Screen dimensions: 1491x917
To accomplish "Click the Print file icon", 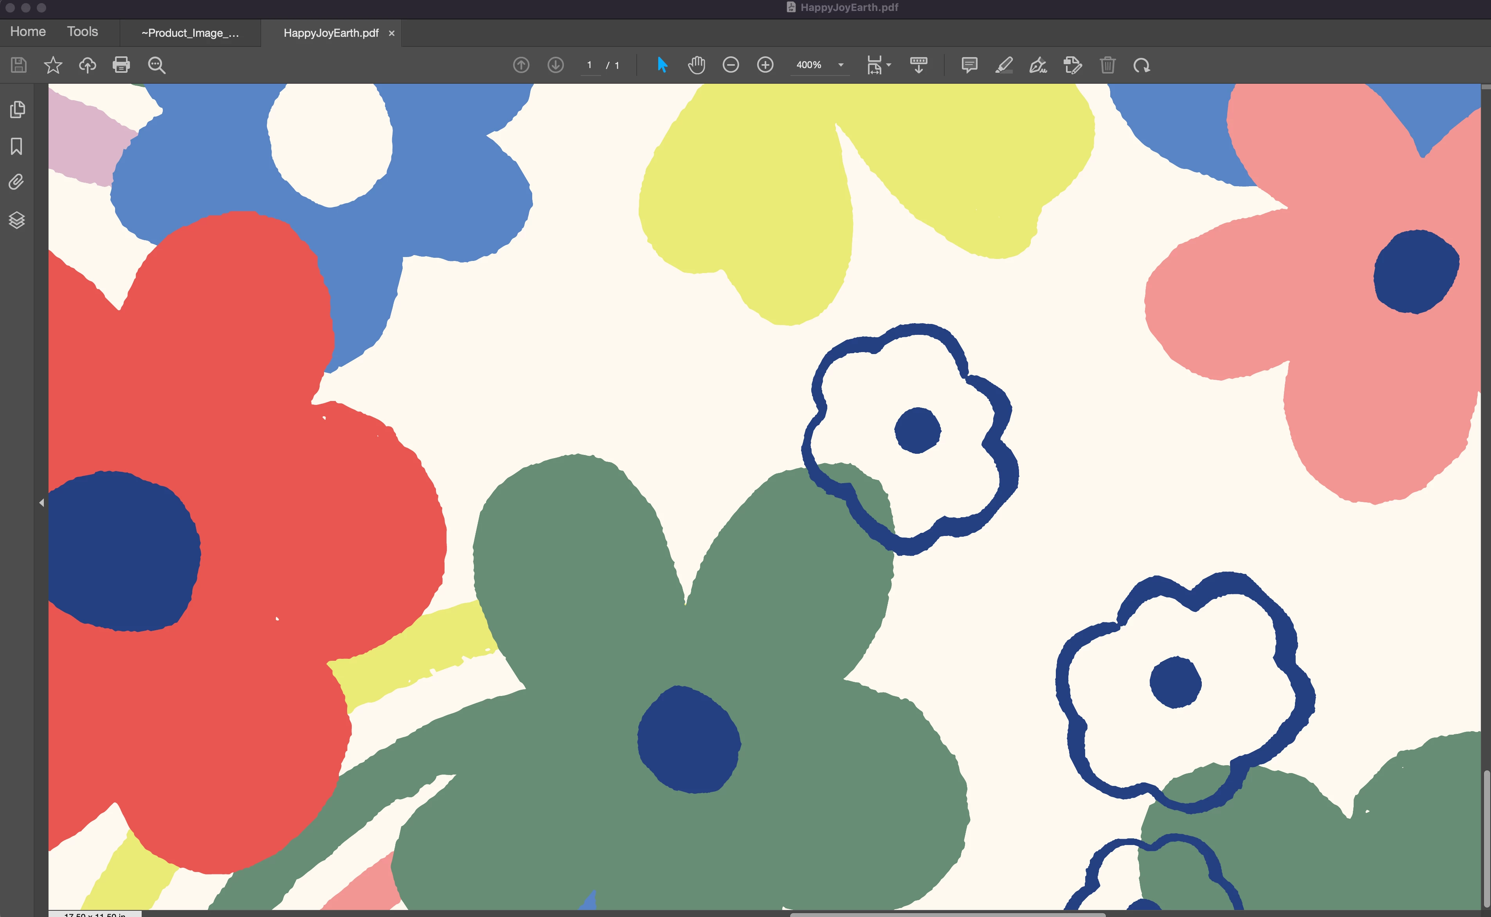I will click(x=121, y=65).
